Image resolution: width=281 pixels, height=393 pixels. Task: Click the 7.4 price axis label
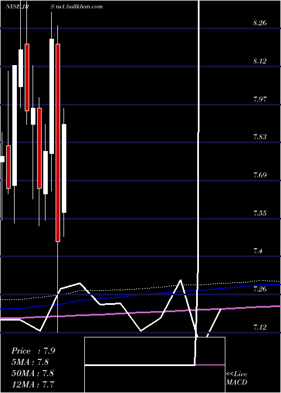[x=258, y=250]
